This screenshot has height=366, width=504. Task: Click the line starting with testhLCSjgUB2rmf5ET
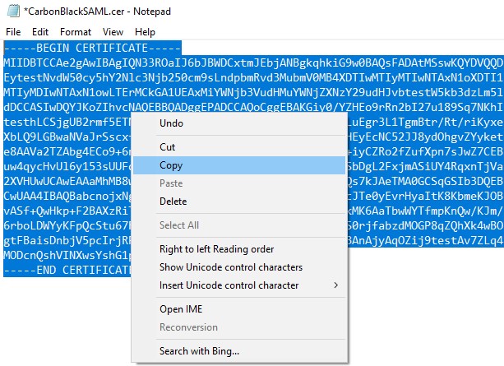67,122
